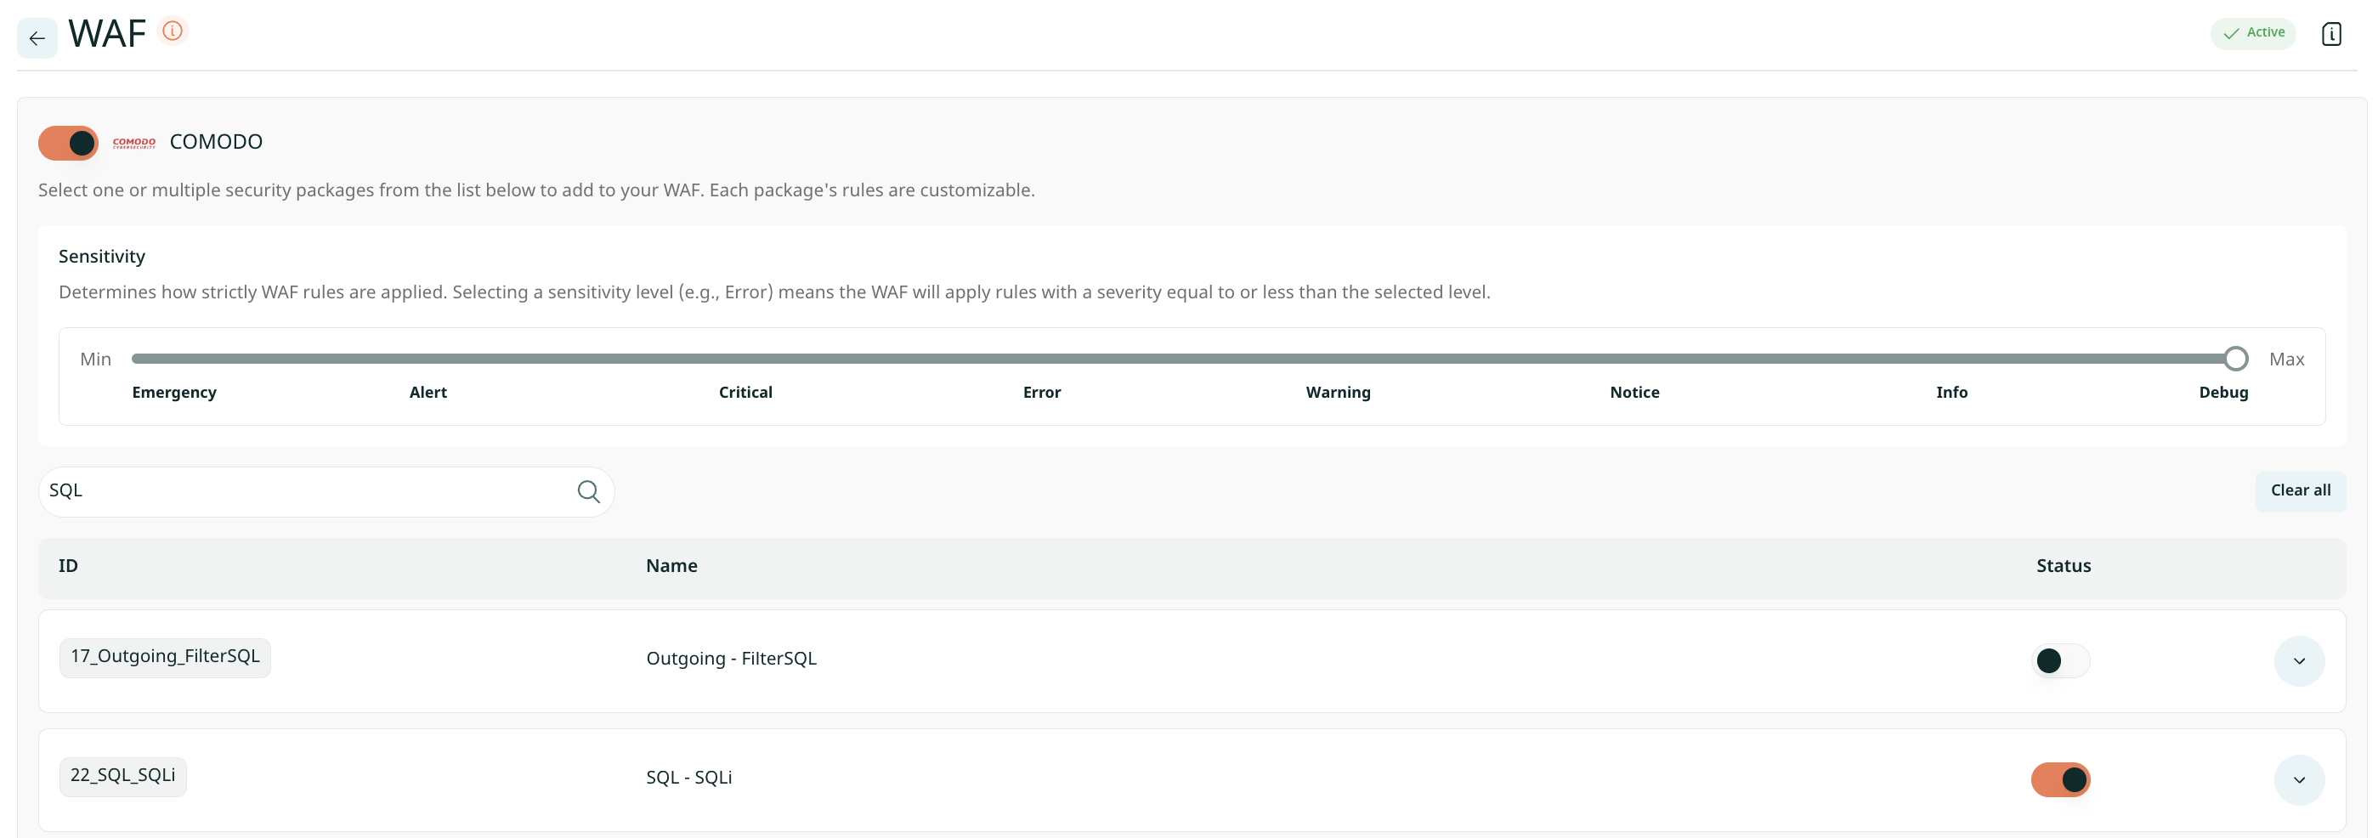Open the info panel icon at top right
The width and height of the screenshot is (2378, 838).
(x=2331, y=34)
